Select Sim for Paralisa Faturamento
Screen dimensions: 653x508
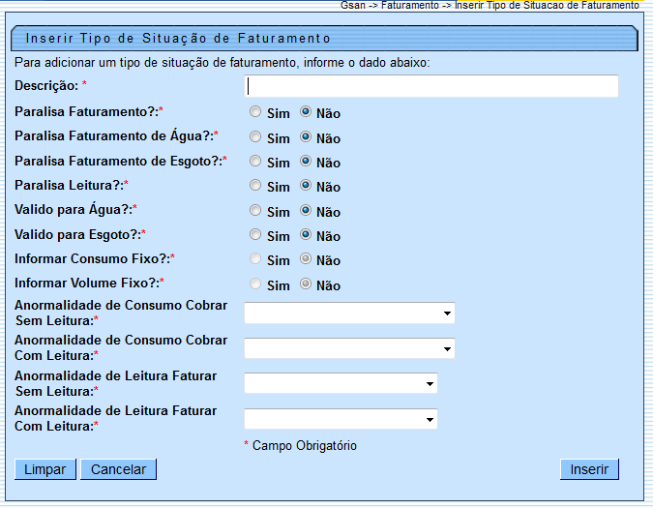pos(255,112)
